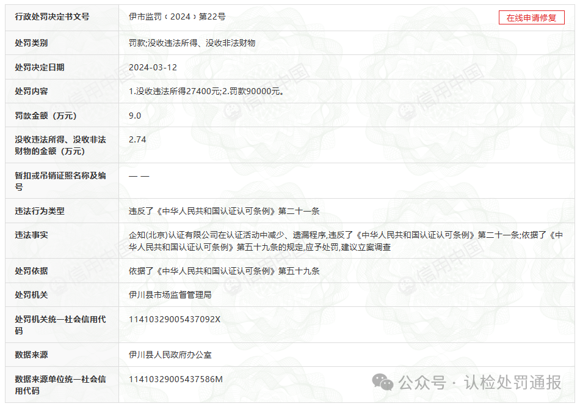The image size is (580, 406).
Task: Select the authority name 伊川县市场监督管理局
Action: click(x=170, y=295)
